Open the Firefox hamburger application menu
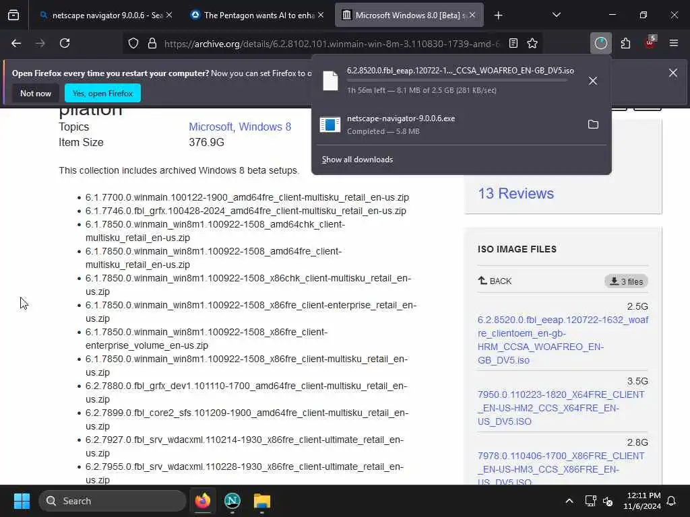The image size is (690, 517). pos(674,43)
